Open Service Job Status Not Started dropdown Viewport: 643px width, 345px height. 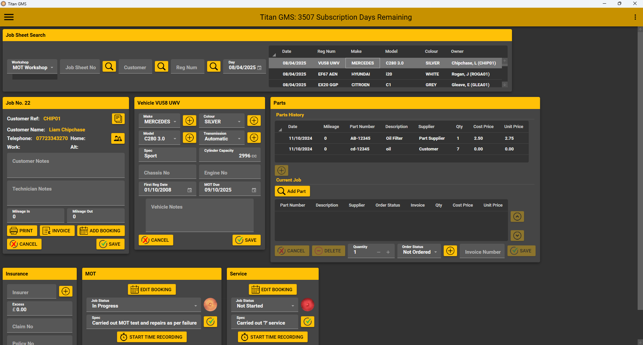[264, 304]
